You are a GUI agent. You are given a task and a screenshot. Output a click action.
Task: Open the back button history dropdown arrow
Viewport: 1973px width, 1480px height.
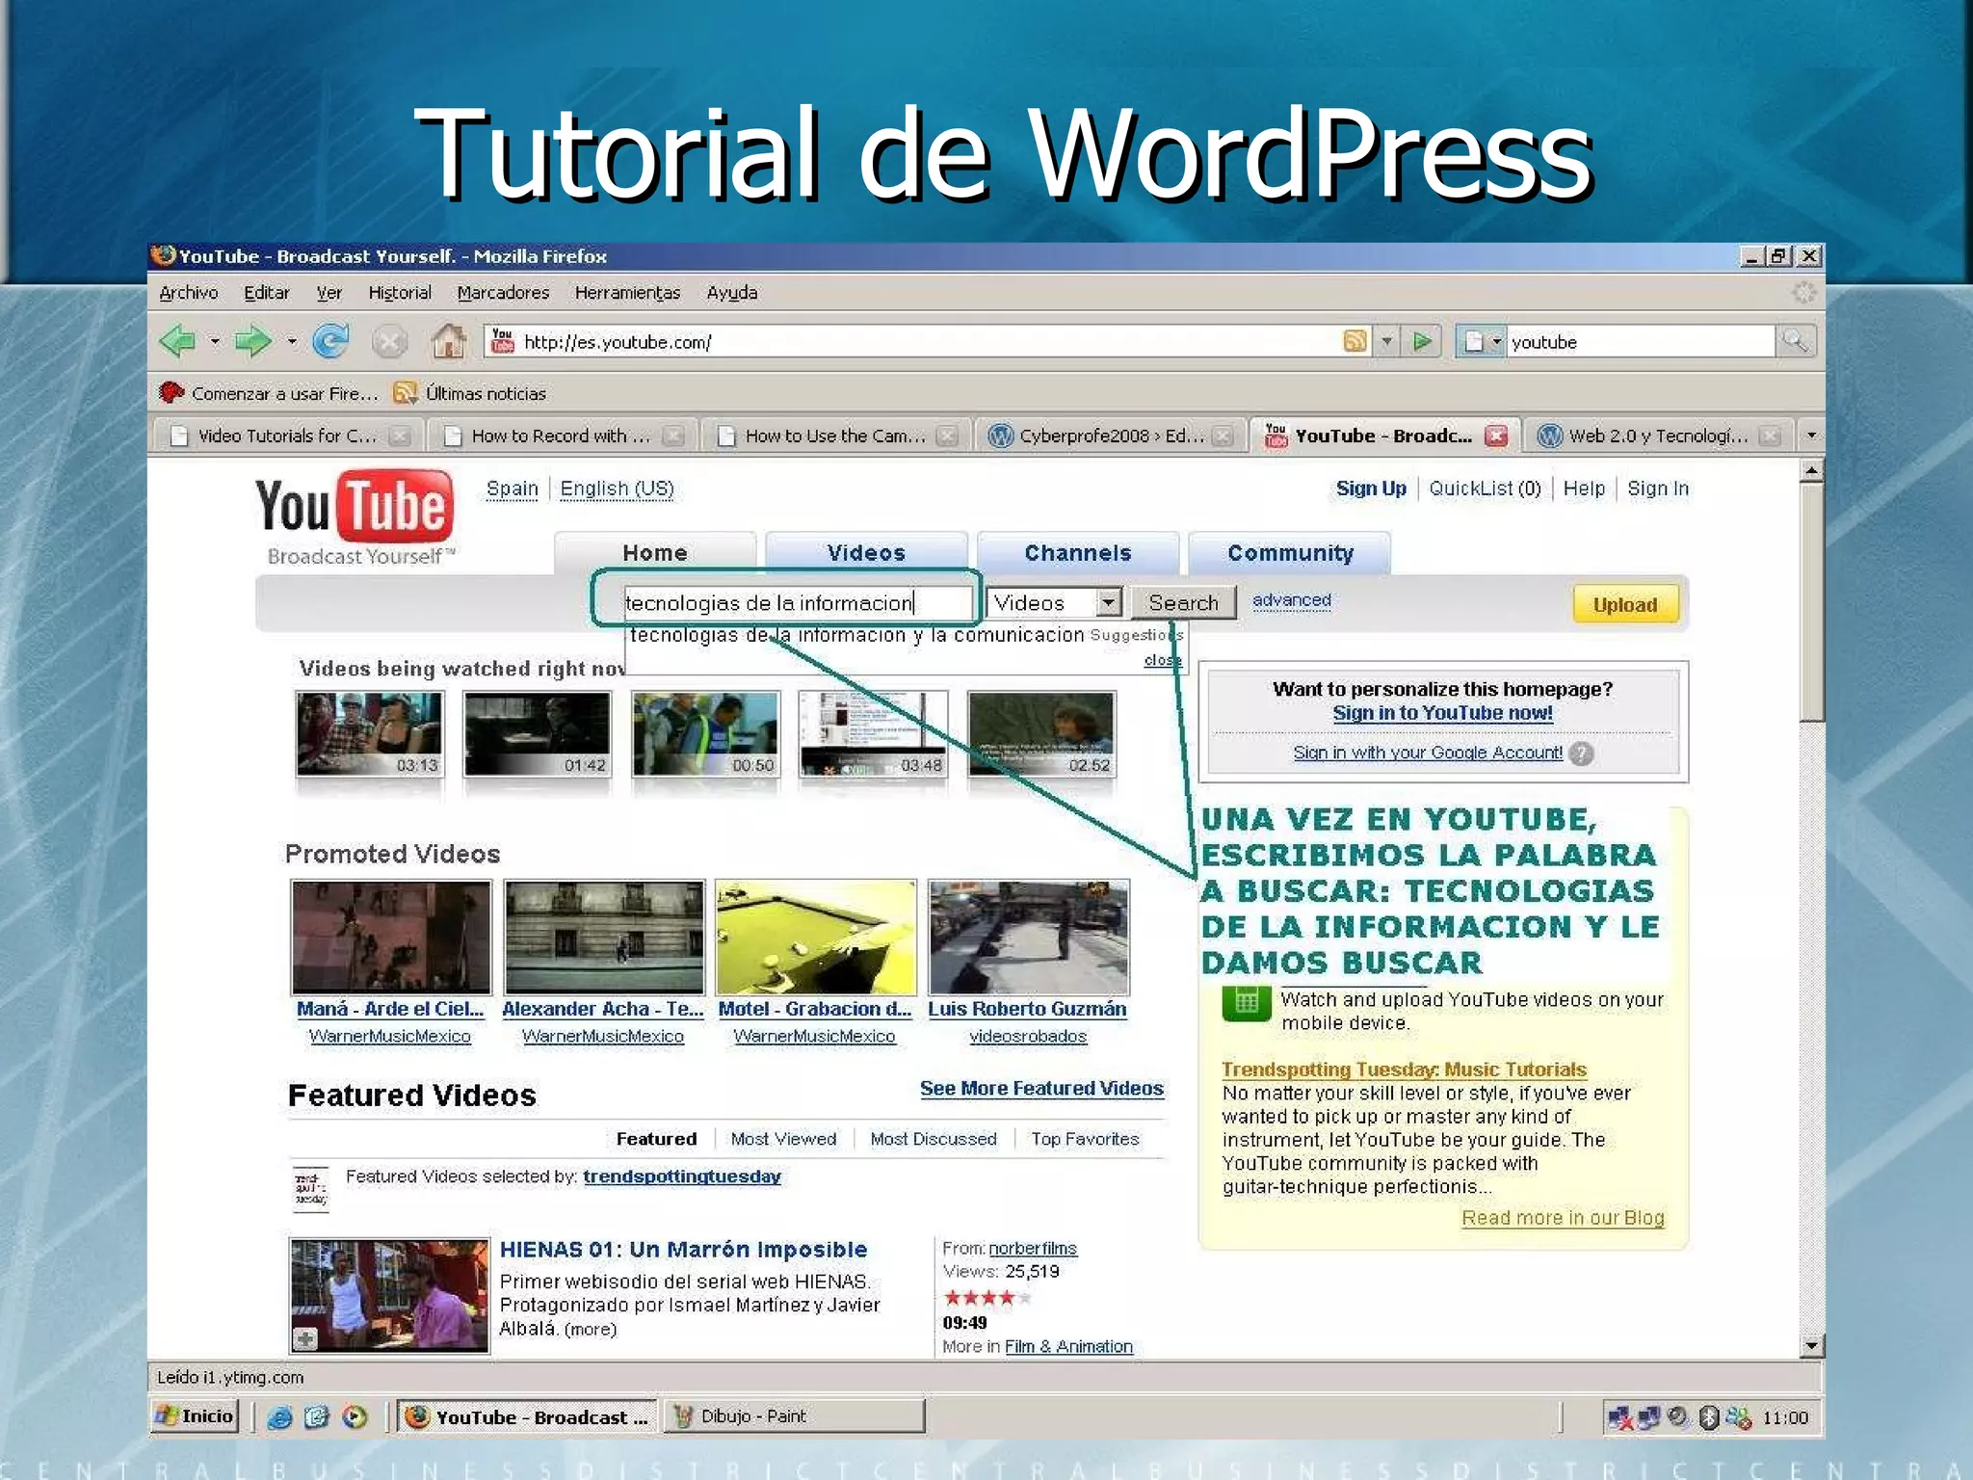point(214,342)
